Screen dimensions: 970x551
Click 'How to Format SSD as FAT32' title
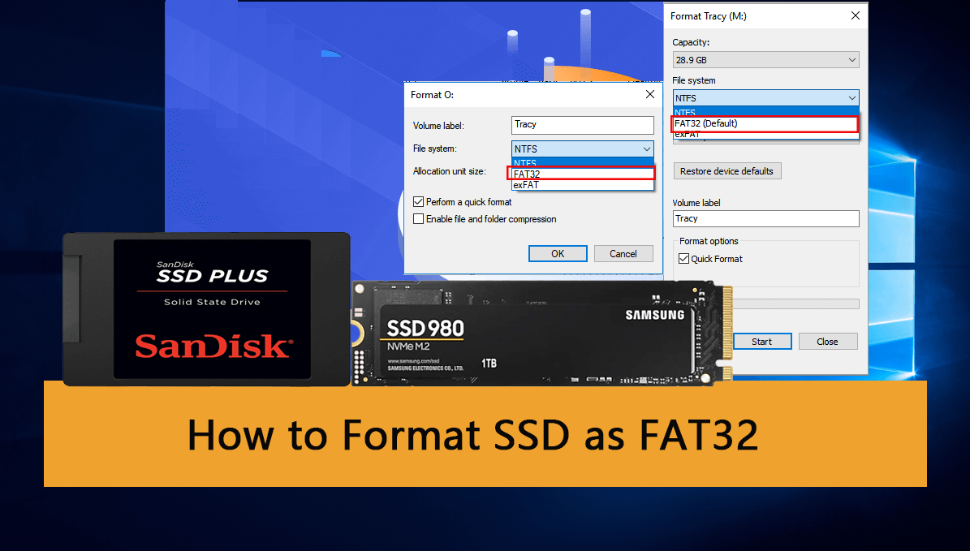[472, 434]
